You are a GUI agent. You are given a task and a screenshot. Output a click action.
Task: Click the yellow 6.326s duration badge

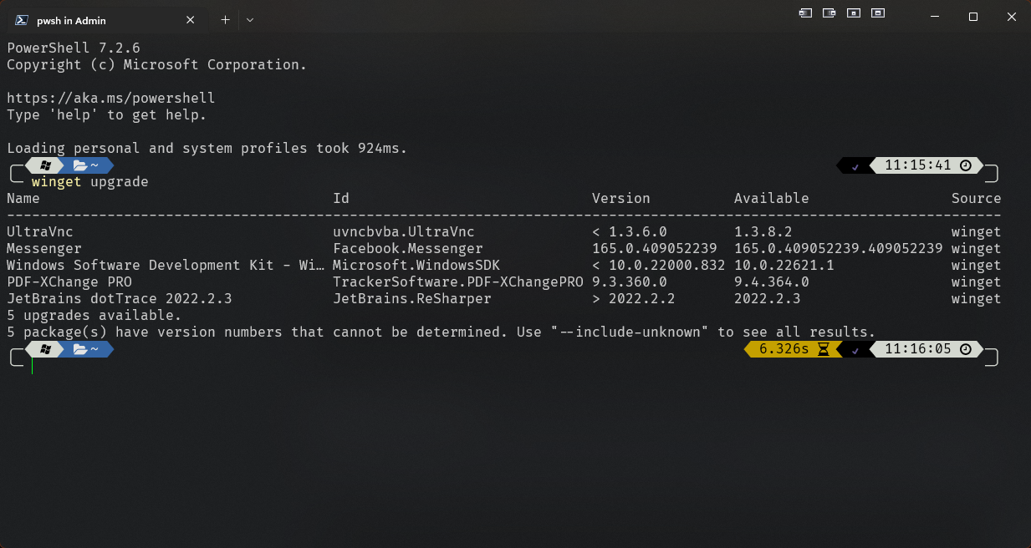[786, 348]
